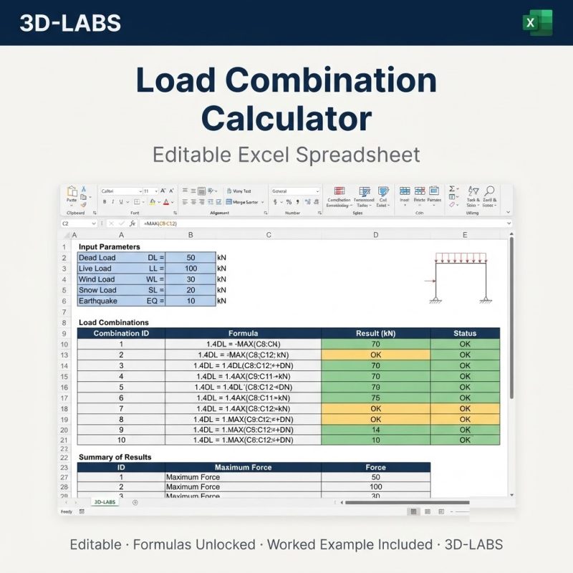Click the Comma Style icon
Image resolution: width=573 pixels, height=573 pixels.
(298, 202)
